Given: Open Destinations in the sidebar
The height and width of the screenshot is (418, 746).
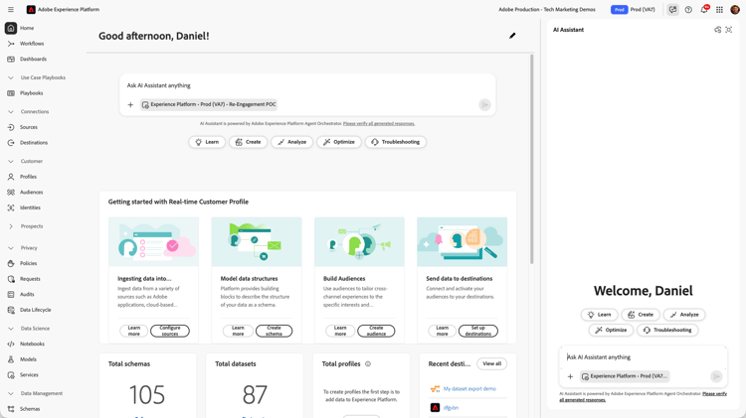Looking at the screenshot, I should pos(33,143).
